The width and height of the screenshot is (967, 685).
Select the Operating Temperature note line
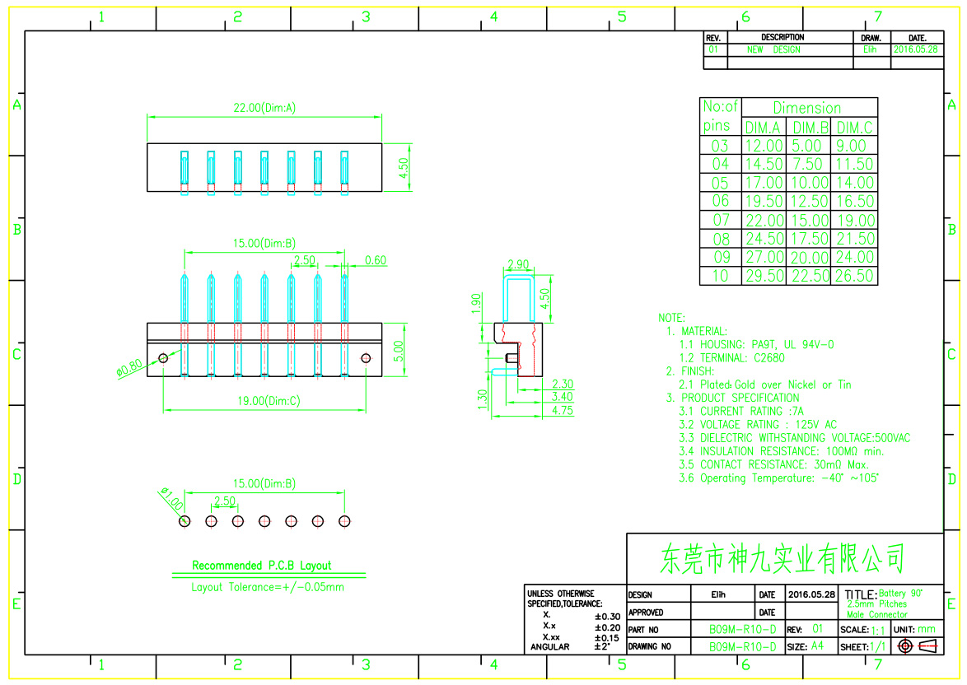pyautogui.click(x=778, y=478)
